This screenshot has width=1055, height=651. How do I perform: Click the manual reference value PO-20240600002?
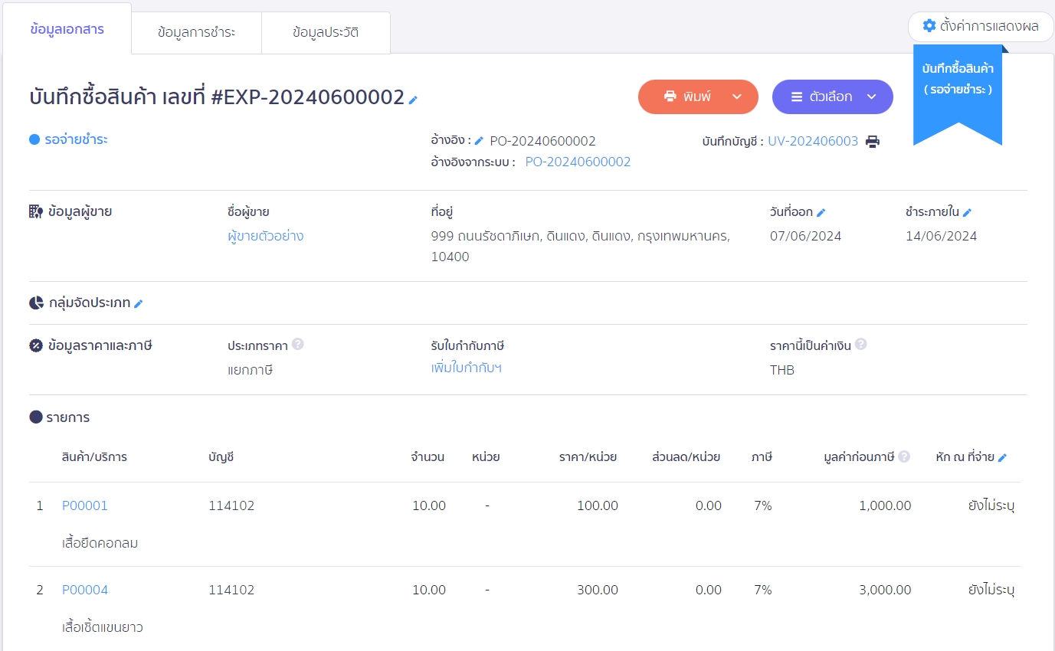542,141
